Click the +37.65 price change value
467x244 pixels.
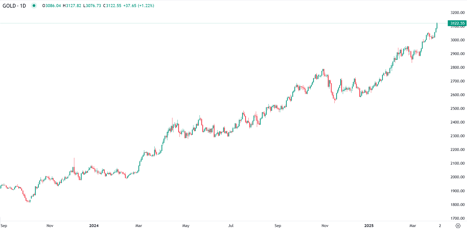coord(130,6)
